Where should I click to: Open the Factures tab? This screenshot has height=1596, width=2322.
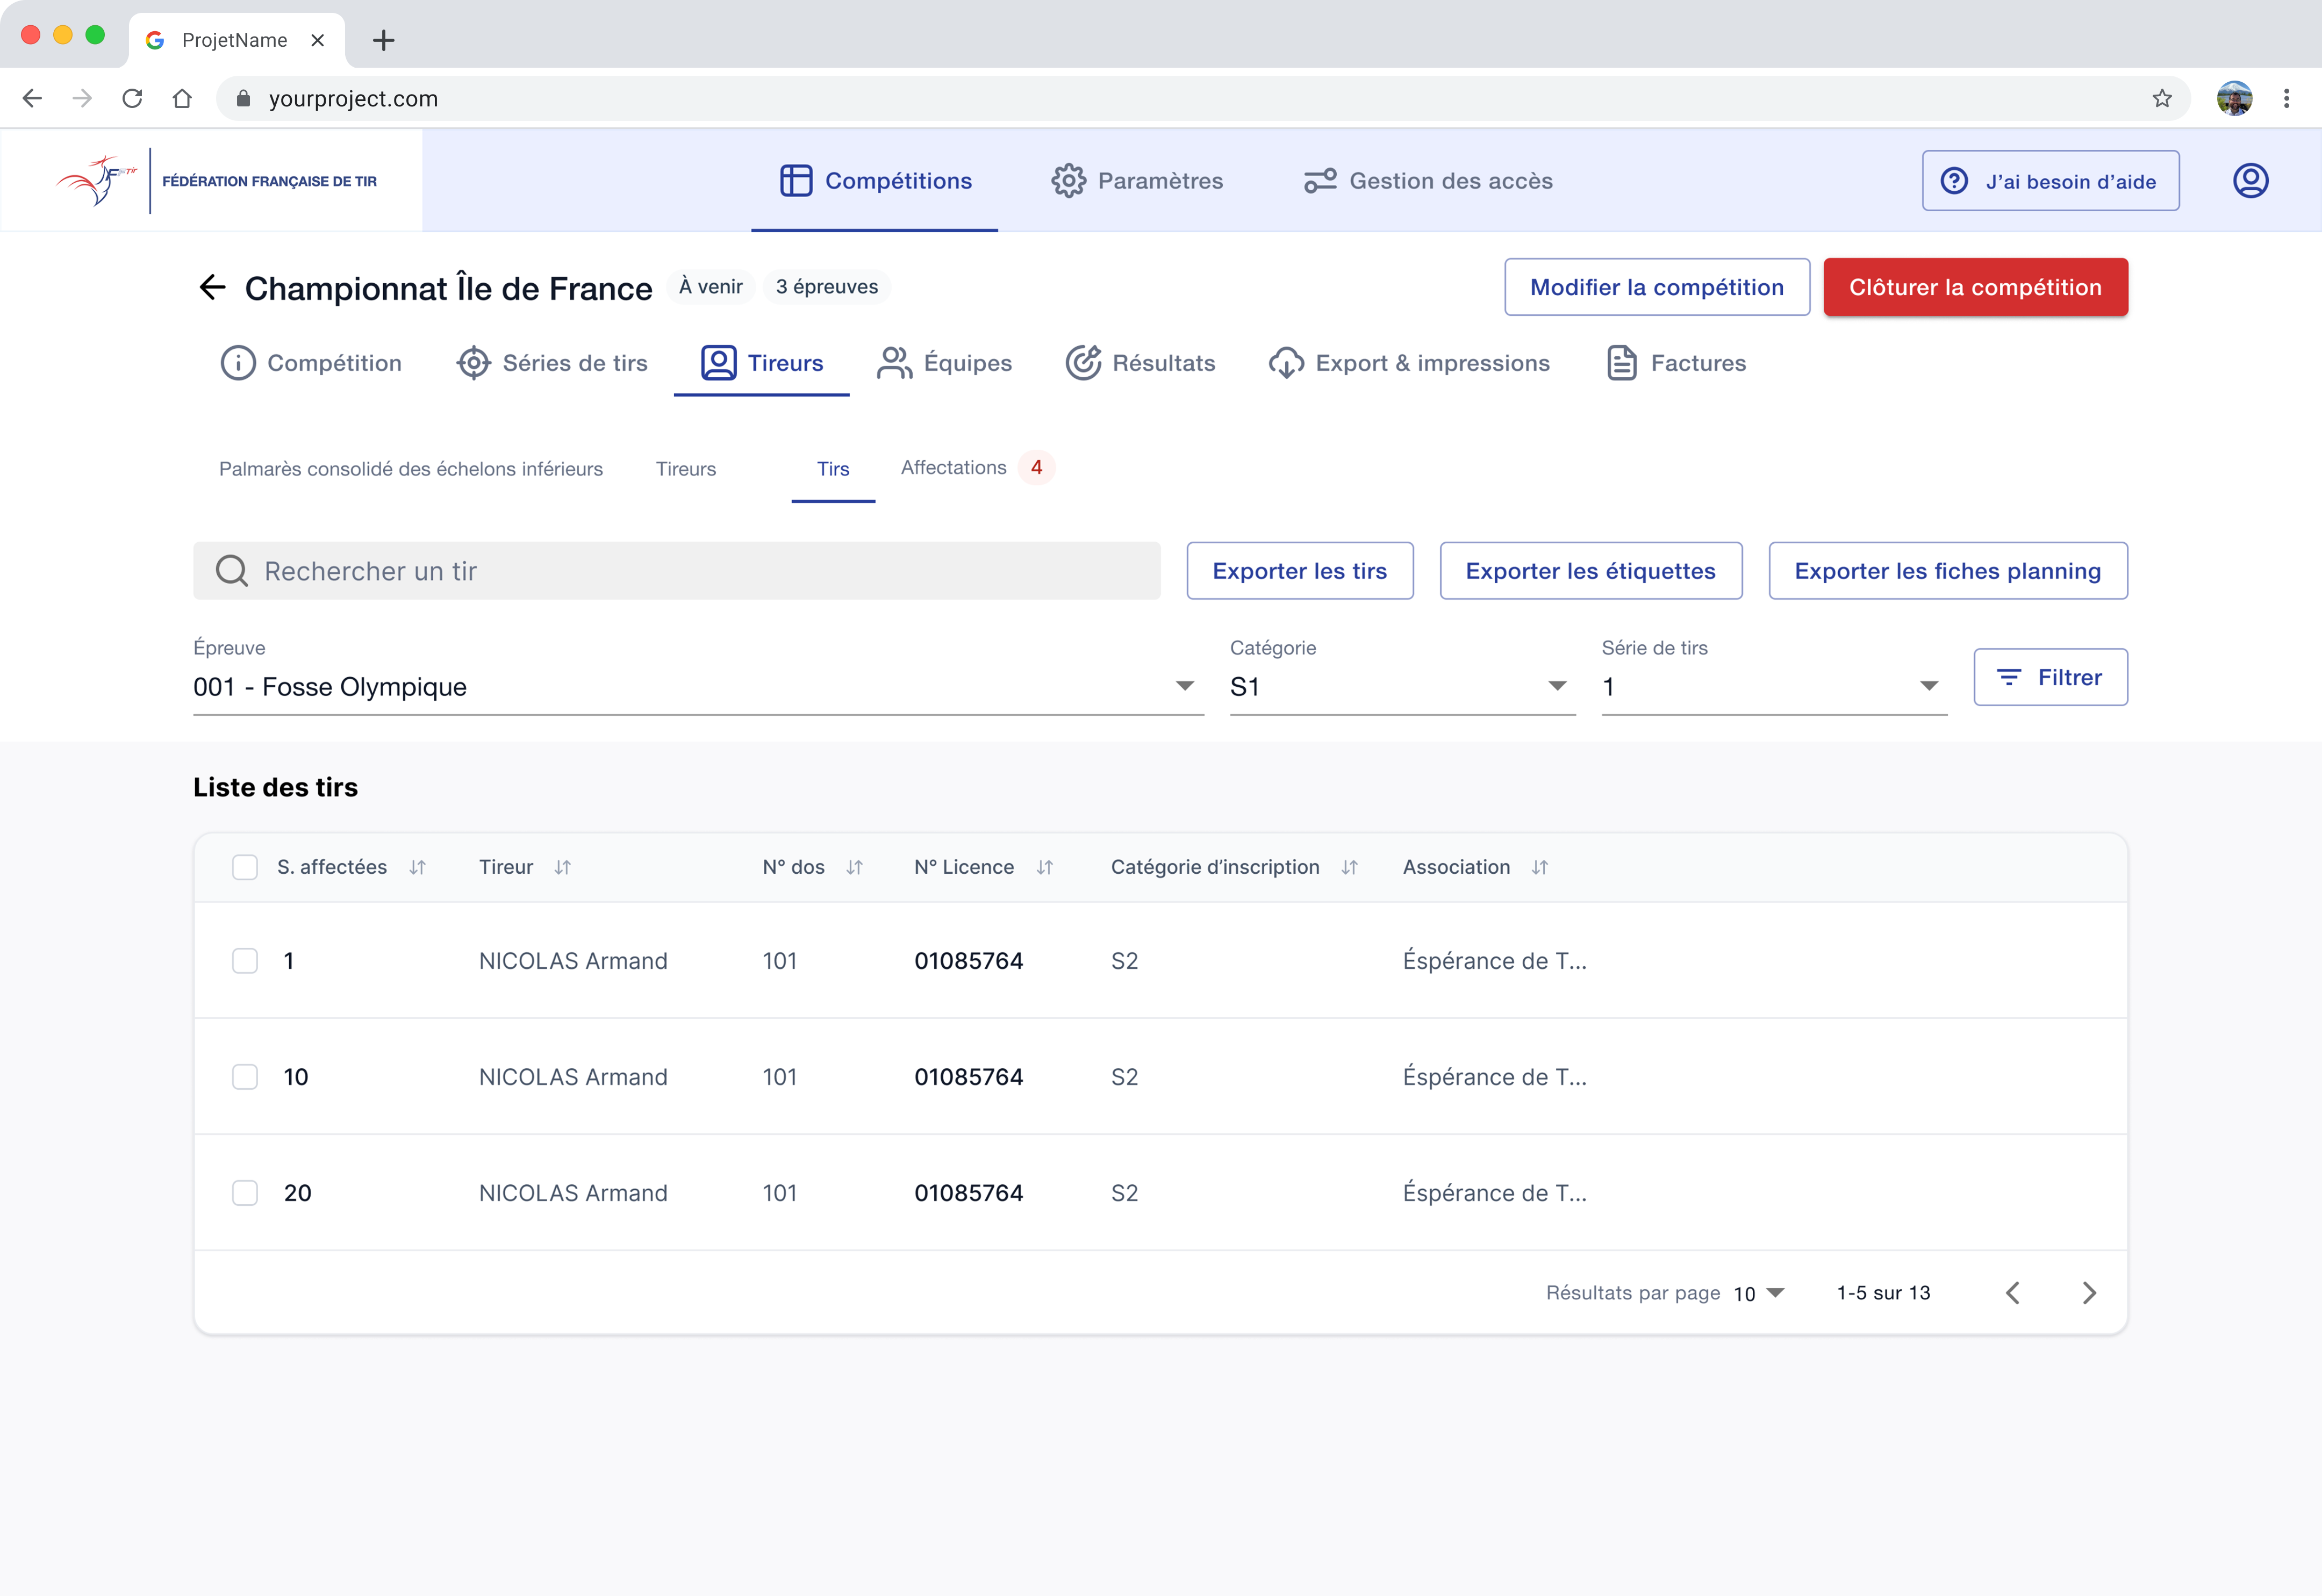point(1676,363)
